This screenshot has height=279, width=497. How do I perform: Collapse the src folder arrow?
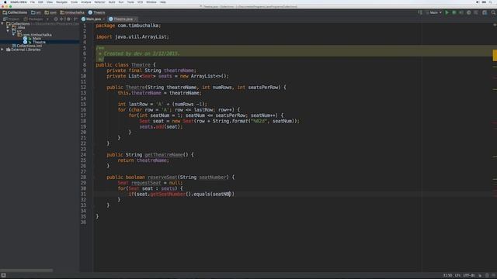pos(8,31)
